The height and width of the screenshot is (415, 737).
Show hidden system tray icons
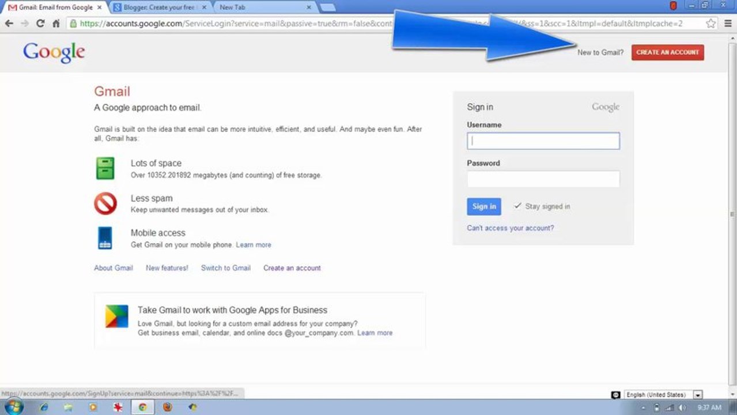644,408
